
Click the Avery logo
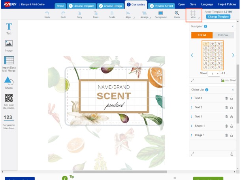pyautogui.click(x=10, y=4)
